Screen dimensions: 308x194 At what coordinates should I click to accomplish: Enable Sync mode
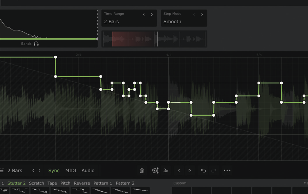click(x=54, y=170)
